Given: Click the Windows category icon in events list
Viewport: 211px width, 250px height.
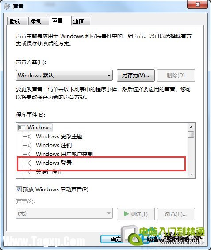Looking at the screenshot, I should pos(22,128).
